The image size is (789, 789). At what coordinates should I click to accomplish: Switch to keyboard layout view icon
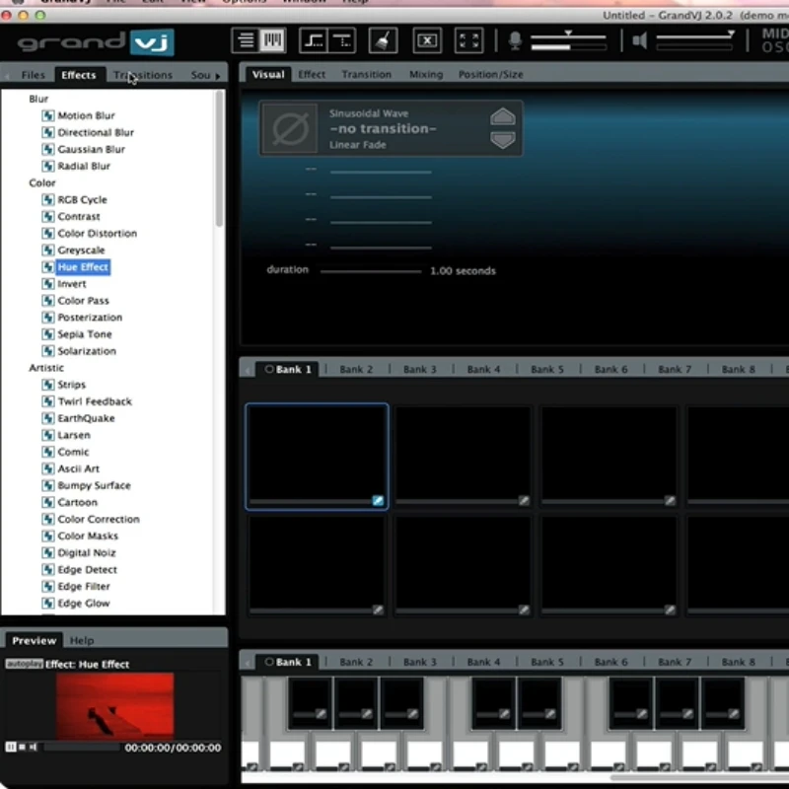point(273,40)
